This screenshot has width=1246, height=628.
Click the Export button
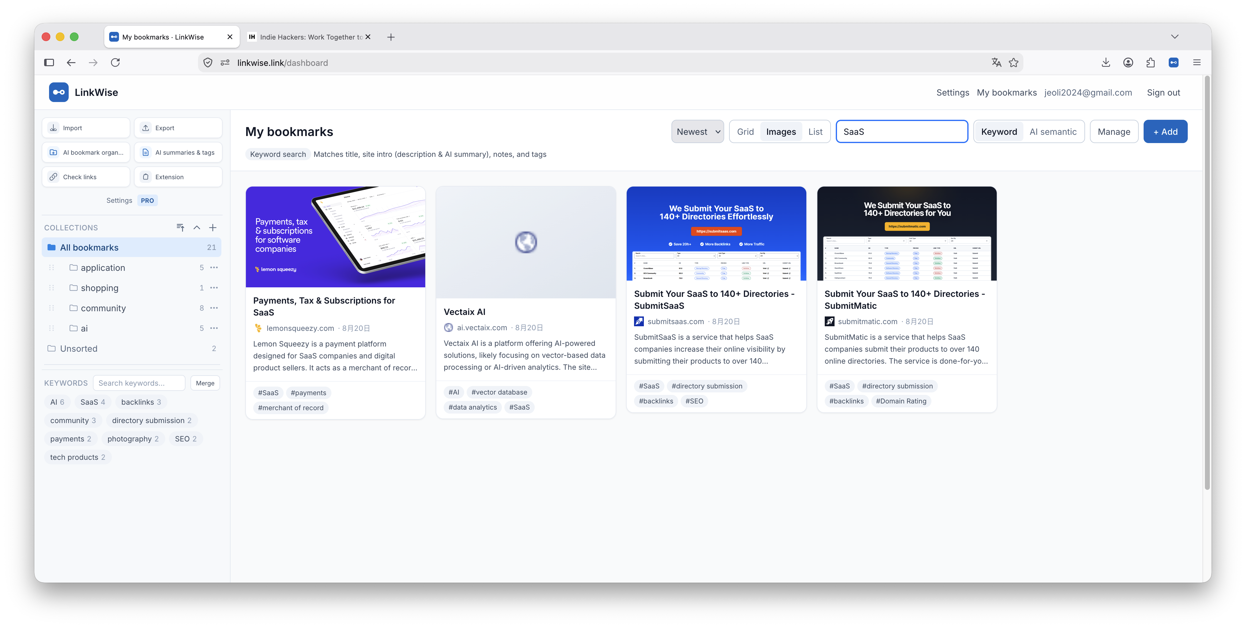coord(178,128)
